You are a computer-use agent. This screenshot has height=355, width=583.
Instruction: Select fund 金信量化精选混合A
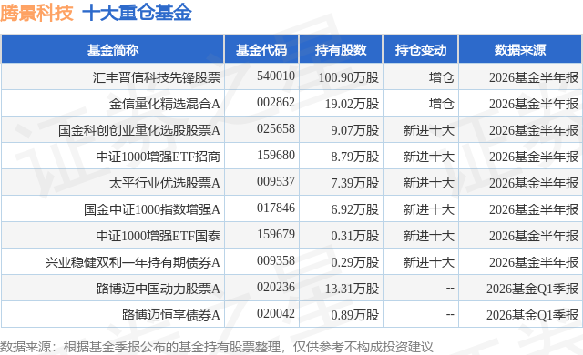[x=165, y=104]
